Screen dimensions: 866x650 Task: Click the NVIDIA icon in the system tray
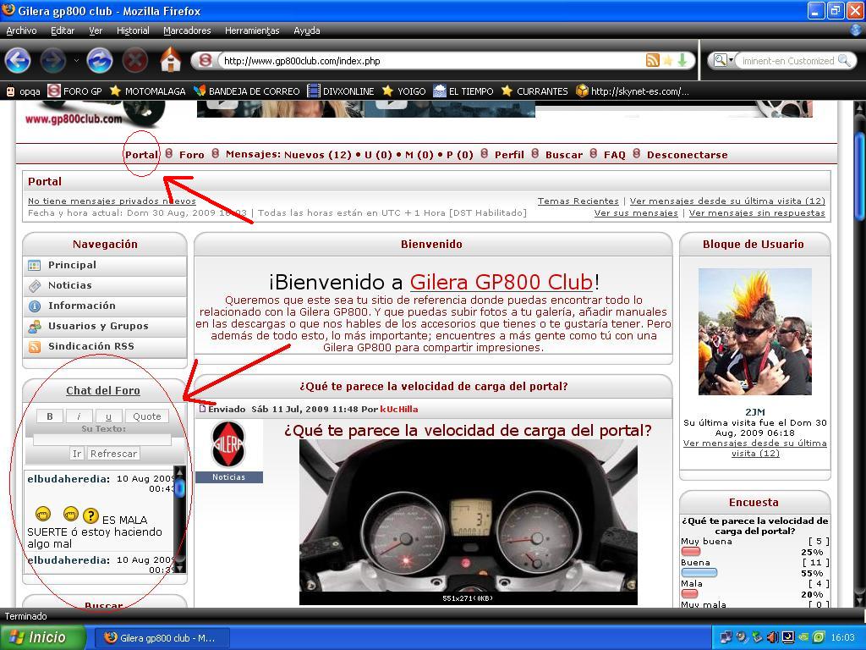[x=803, y=637]
